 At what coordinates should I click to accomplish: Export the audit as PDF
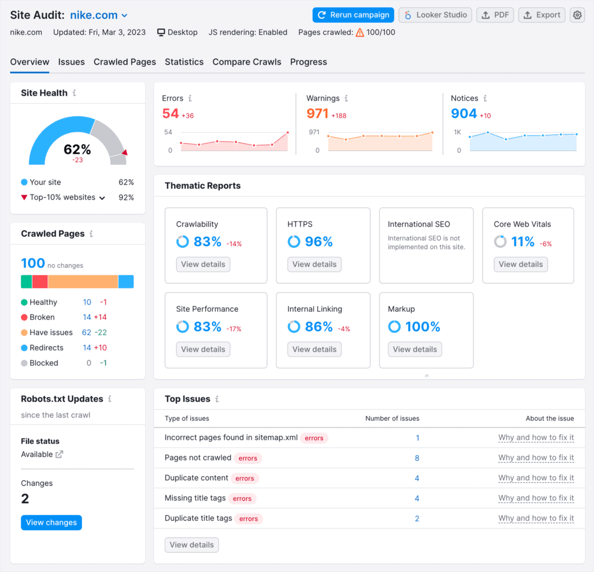pos(495,15)
